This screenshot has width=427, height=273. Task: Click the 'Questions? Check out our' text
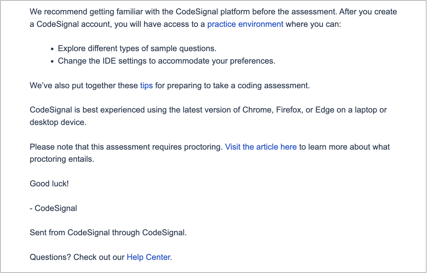click(77, 257)
